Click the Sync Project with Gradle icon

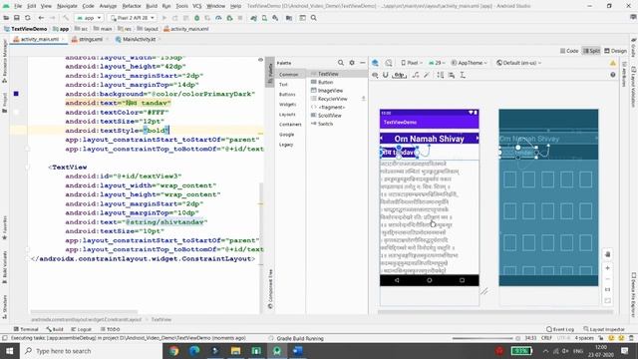click(x=253, y=18)
